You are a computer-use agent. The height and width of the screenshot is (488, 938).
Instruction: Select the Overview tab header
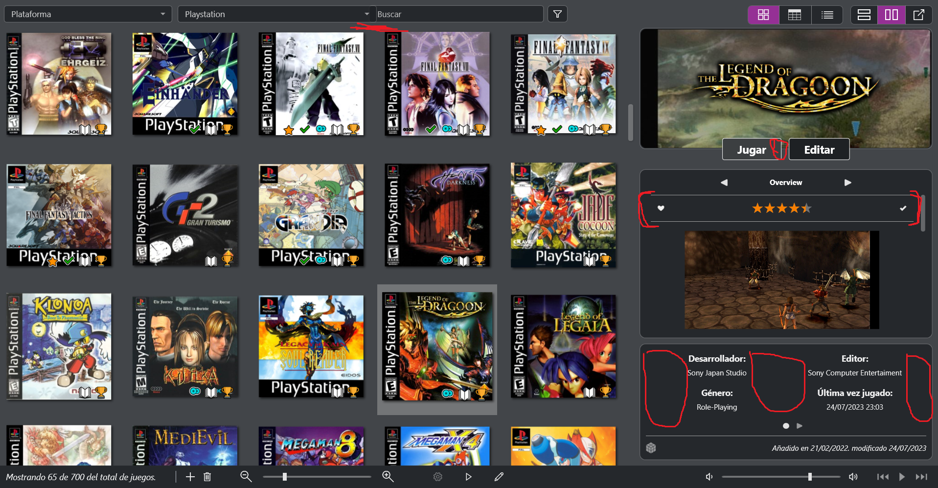pyautogui.click(x=786, y=183)
